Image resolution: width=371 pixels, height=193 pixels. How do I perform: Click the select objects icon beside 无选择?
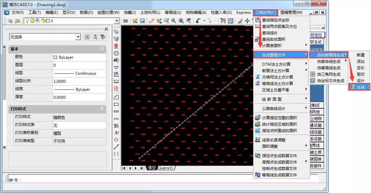(x=87, y=37)
